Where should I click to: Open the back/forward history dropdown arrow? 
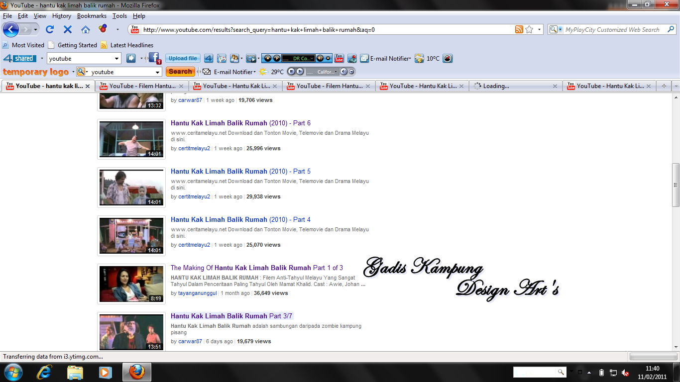point(36,30)
